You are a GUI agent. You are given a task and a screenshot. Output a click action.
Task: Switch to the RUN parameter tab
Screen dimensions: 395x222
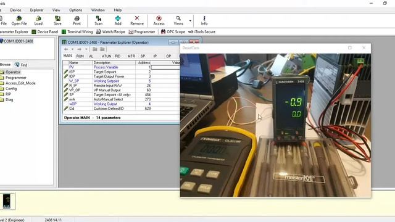tap(80, 56)
